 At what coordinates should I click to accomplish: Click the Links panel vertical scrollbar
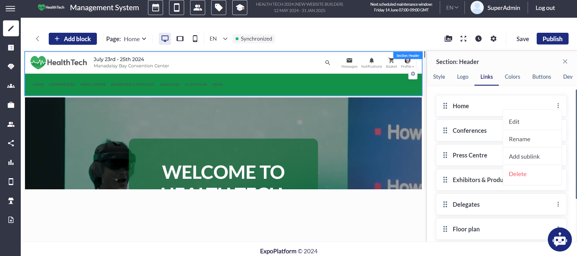(576, 144)
